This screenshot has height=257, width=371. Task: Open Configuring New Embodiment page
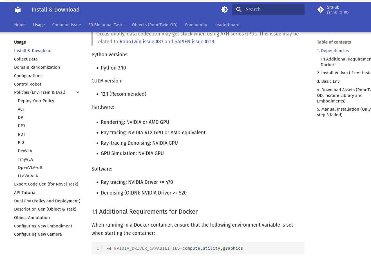[x=43, y=226]
